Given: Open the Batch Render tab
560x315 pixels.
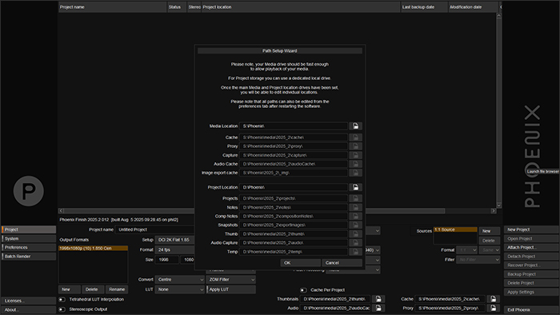Looking at the screenshot, I should point(29,256).
